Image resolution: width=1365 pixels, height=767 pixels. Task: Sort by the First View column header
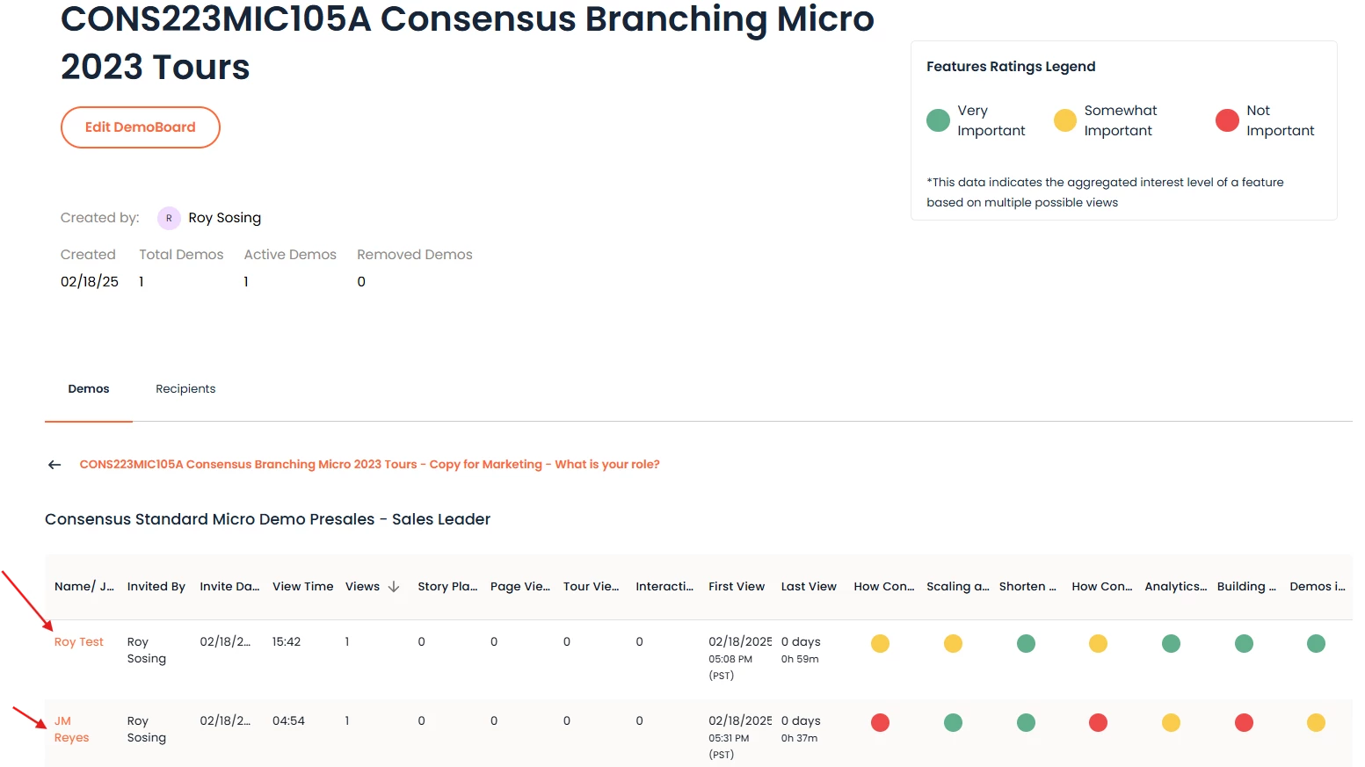737,587
